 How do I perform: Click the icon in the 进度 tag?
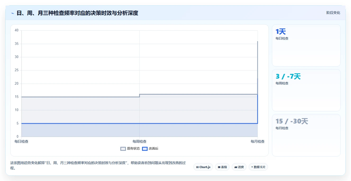236,167
